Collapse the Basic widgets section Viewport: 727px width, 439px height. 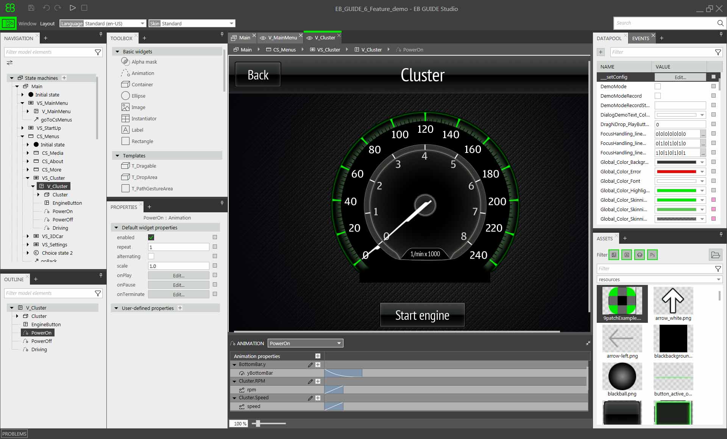click(117, 52)
